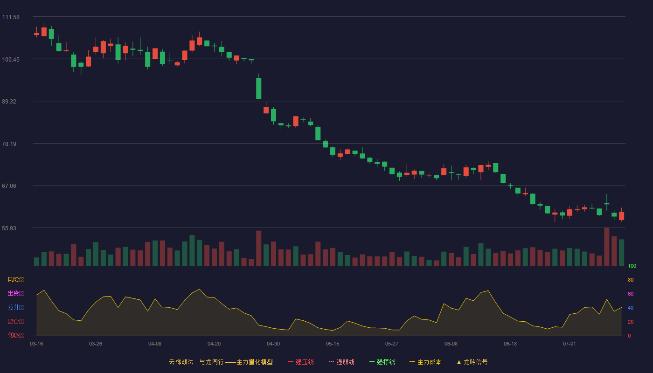Viewport: 653px width, 373px height.
Task: Click the 风险区 zone label
Action: click(16, 280)
